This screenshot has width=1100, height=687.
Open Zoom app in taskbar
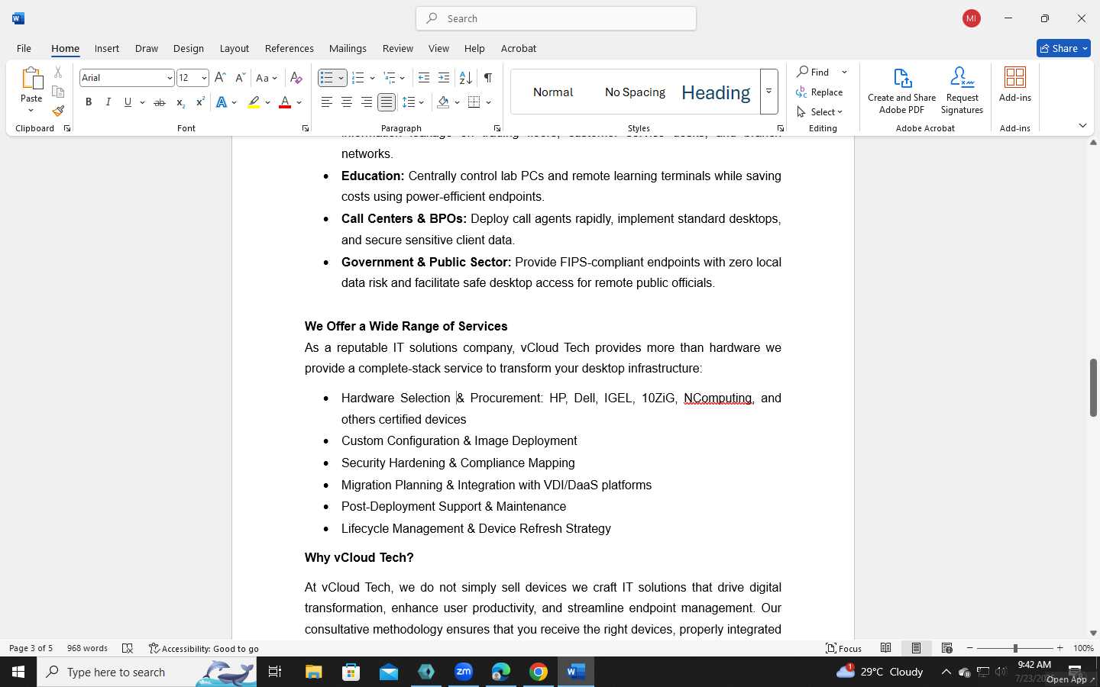464,672
